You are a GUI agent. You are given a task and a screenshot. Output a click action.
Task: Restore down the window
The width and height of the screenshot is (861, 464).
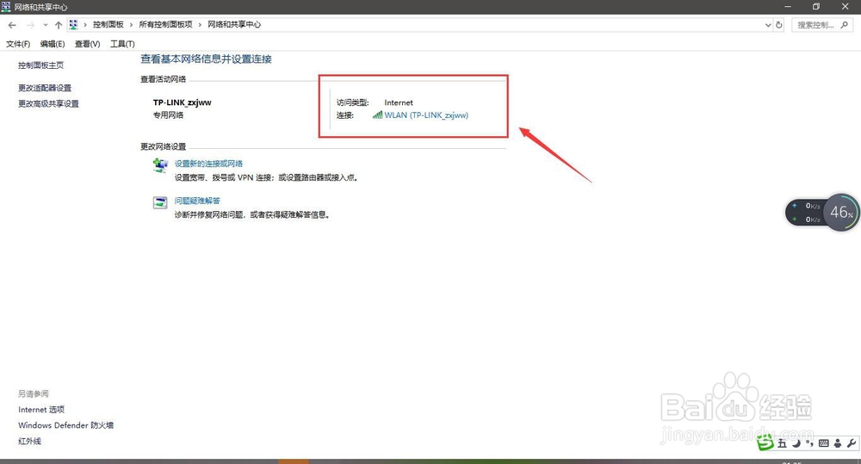click(x=816, y=7)
